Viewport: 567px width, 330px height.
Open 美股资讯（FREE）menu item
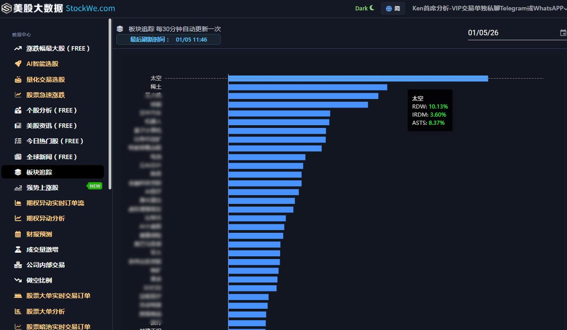(52, 126)
